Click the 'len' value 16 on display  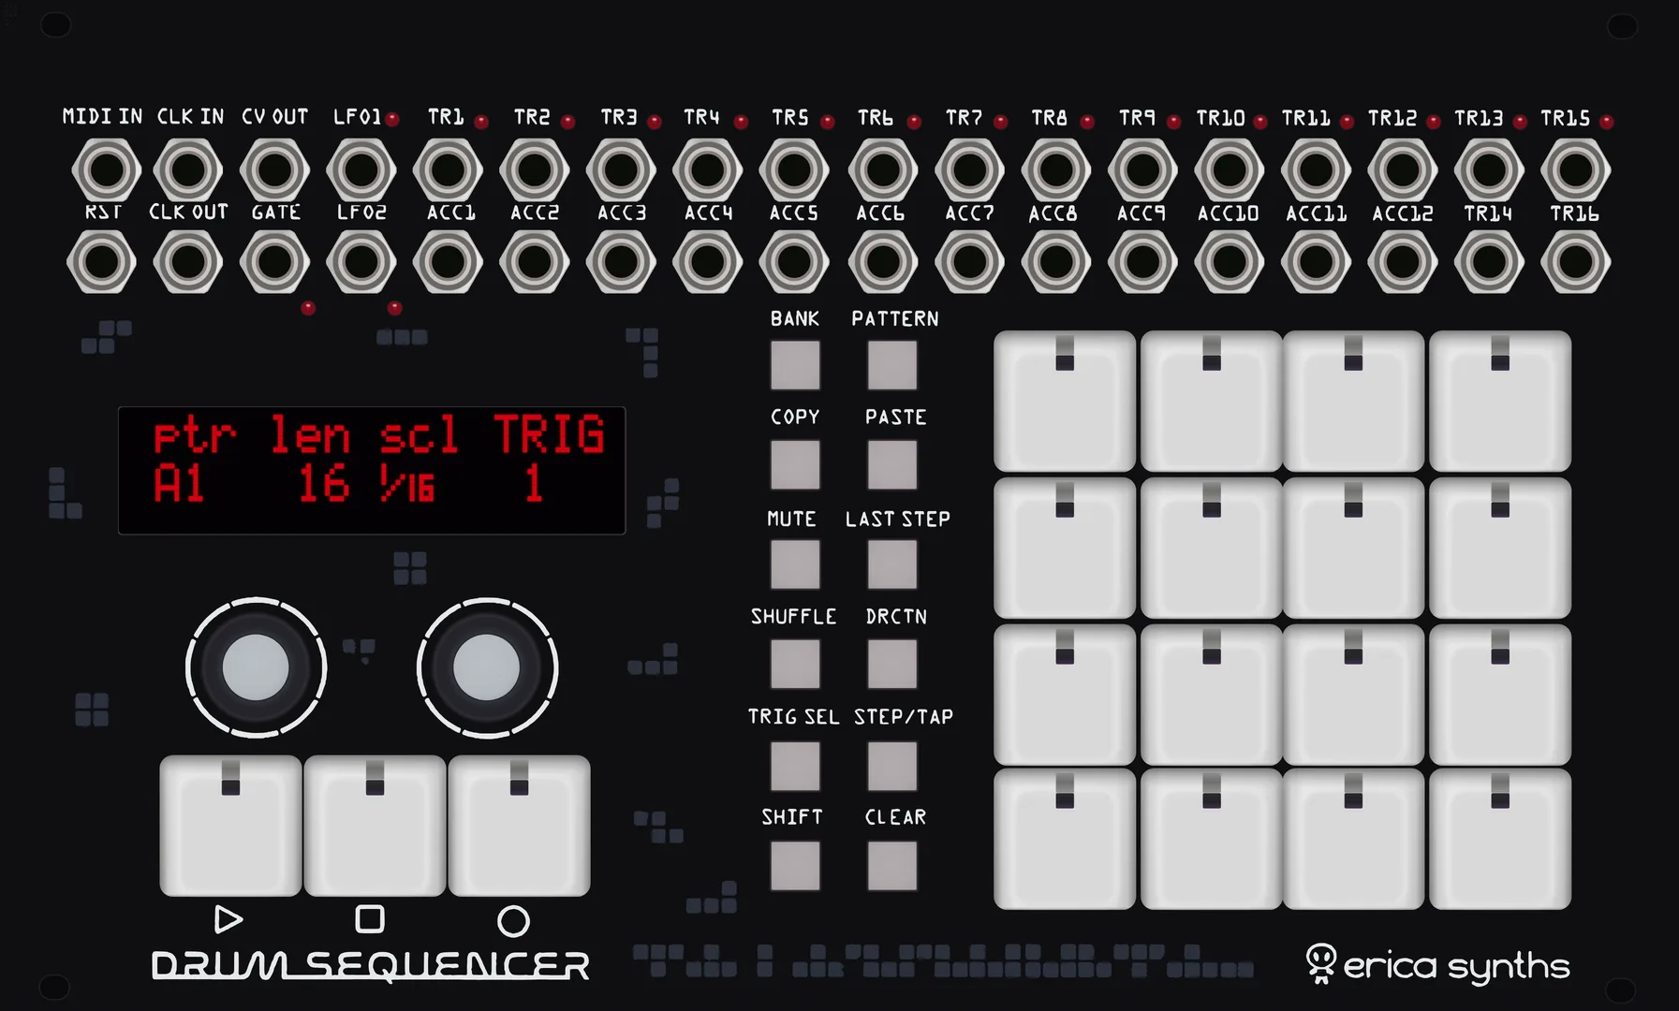[x=324, y=484]
